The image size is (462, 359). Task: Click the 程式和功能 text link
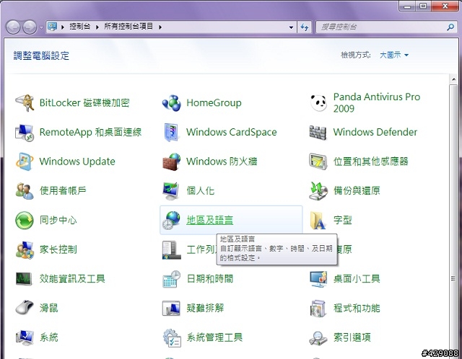click(357, 308)
